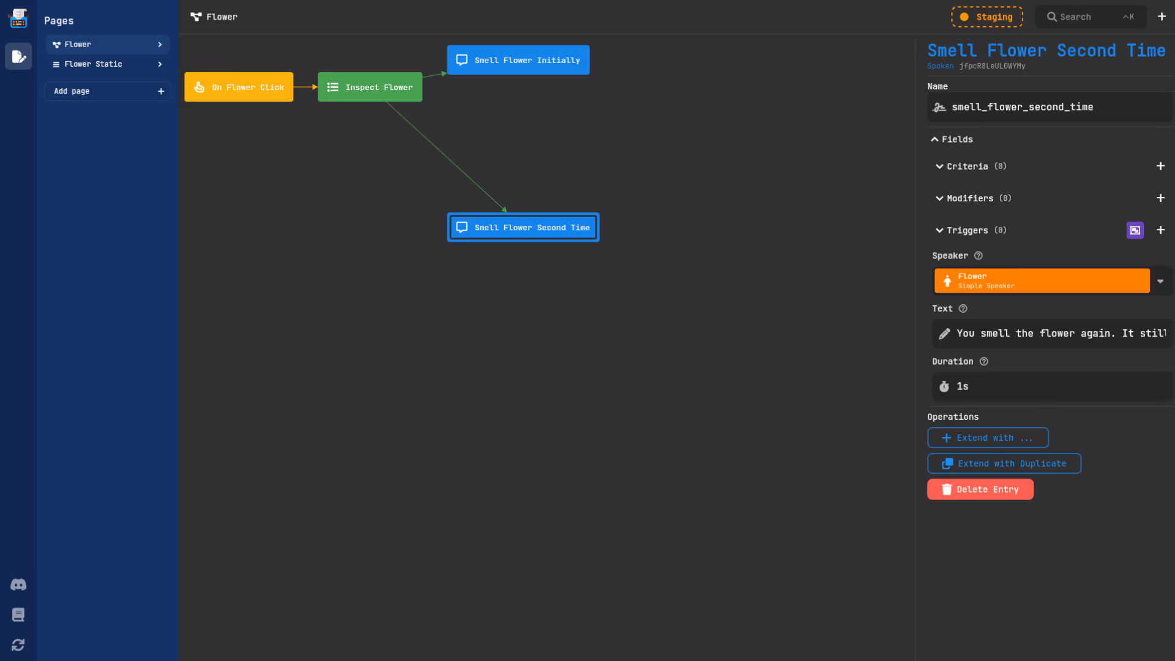
Task: Open the Speaker dropdown arrow
Action: click(x=1160, y=282)
